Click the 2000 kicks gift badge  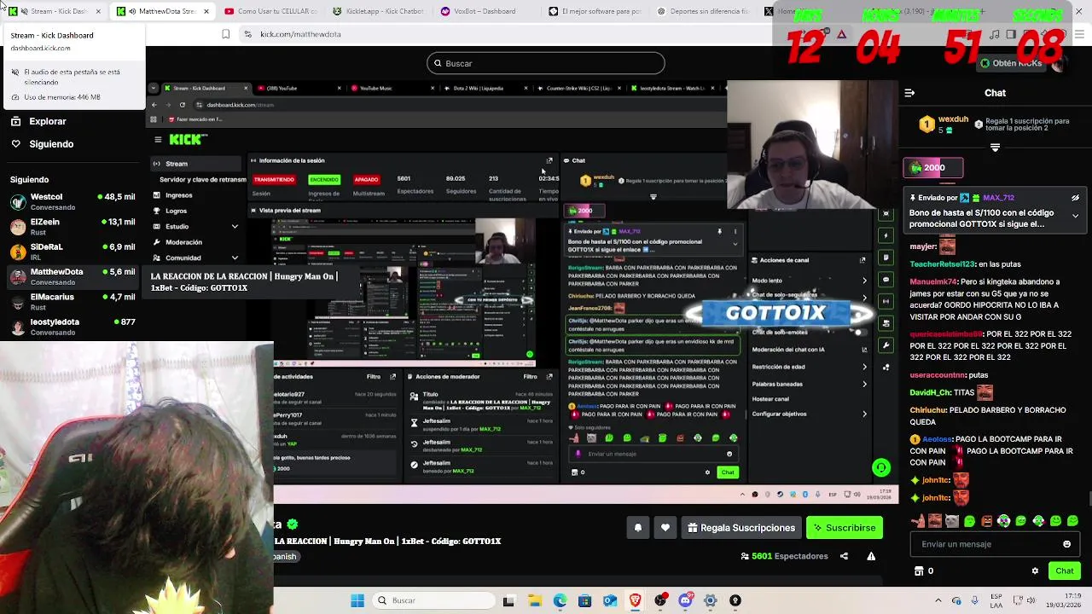[933, 168]
